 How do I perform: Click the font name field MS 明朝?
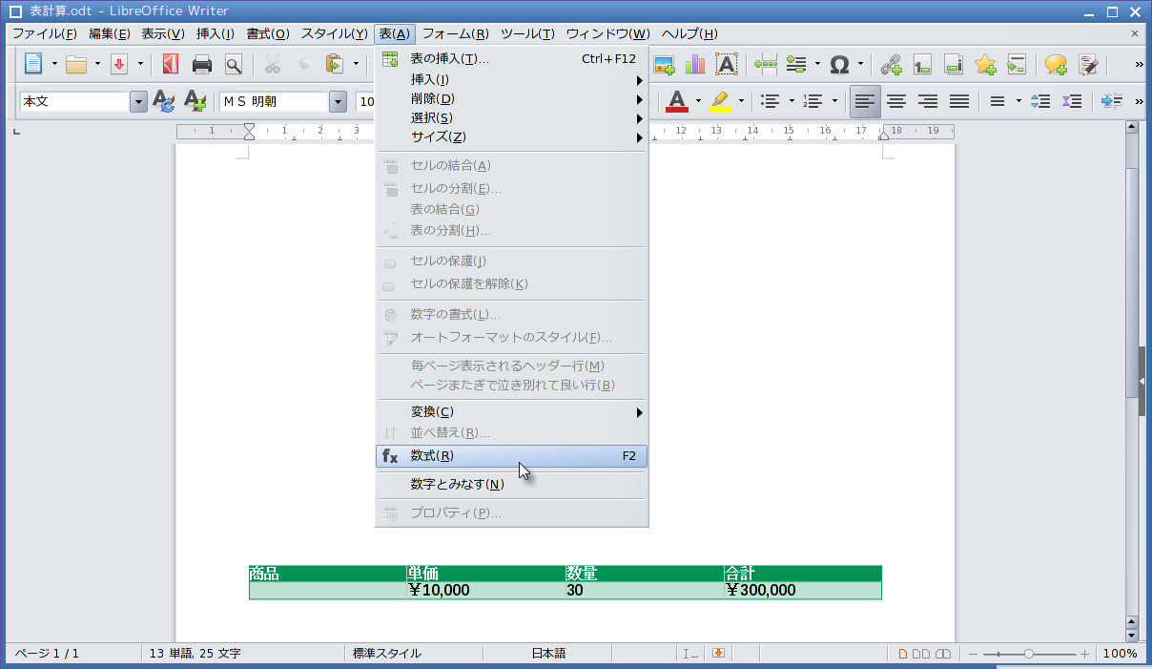[x=275, y=101]
